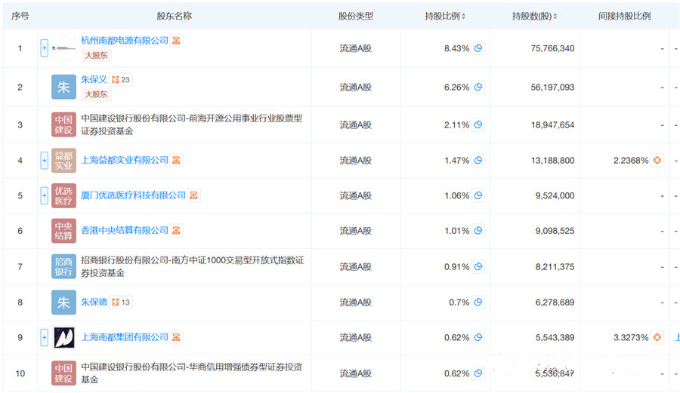Screen dimensions: 680x393
Task: Click share count 13,188,800
Action: (552, 160)
